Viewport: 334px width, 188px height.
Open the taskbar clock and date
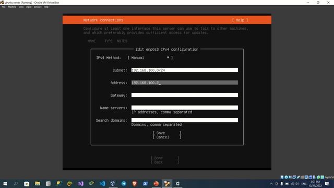pyautogui.click(x=315, y=184)
